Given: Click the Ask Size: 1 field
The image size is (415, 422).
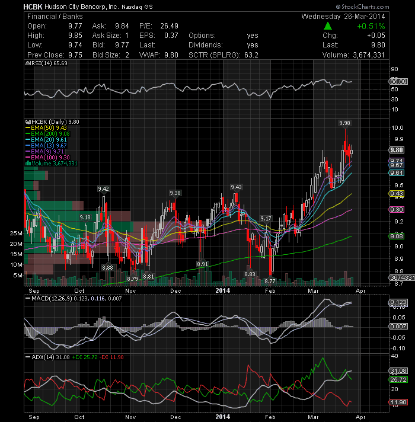Looking at the screenshot, I should pos(111,36).
